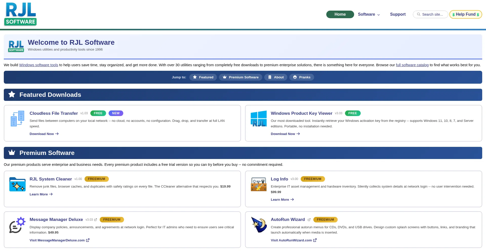The image size is (486, 251).
Task: Click left dollar sign on Help Fund button
Action: point(454,15)
